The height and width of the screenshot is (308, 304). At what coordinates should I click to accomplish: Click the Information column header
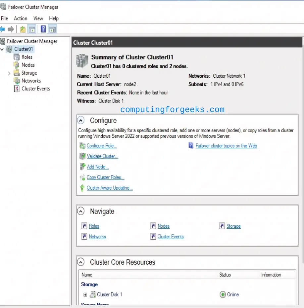[x=271, y=275]
